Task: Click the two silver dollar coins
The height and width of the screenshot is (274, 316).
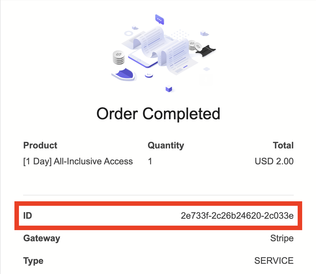Action: tap(195, 46)
